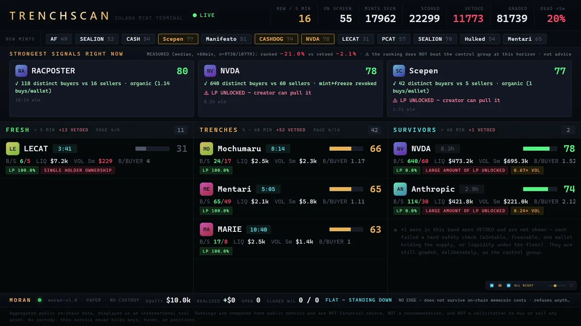Click the 0.67× VOL tag on NVDA
Viewport: 581px width, 326px height.
click(x=527, y=170)
